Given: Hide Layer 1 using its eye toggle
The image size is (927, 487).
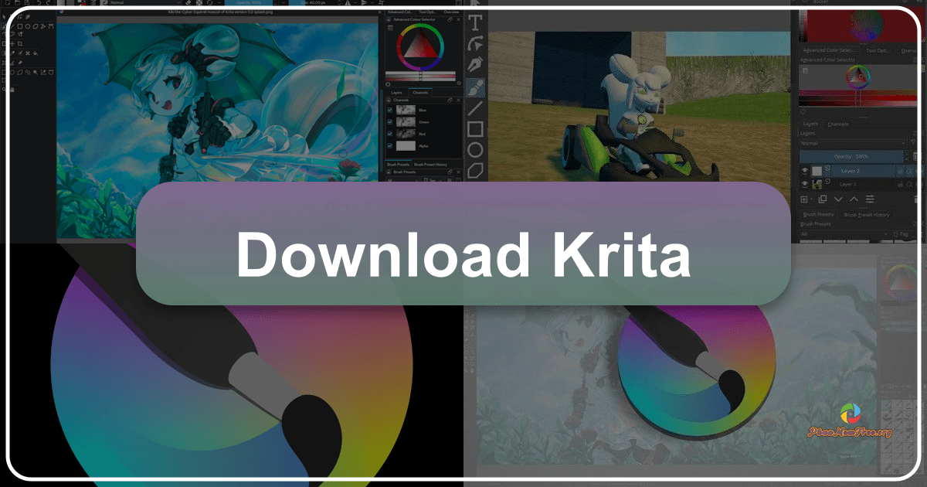Looking at the screenshot, I should click(804, 184).
